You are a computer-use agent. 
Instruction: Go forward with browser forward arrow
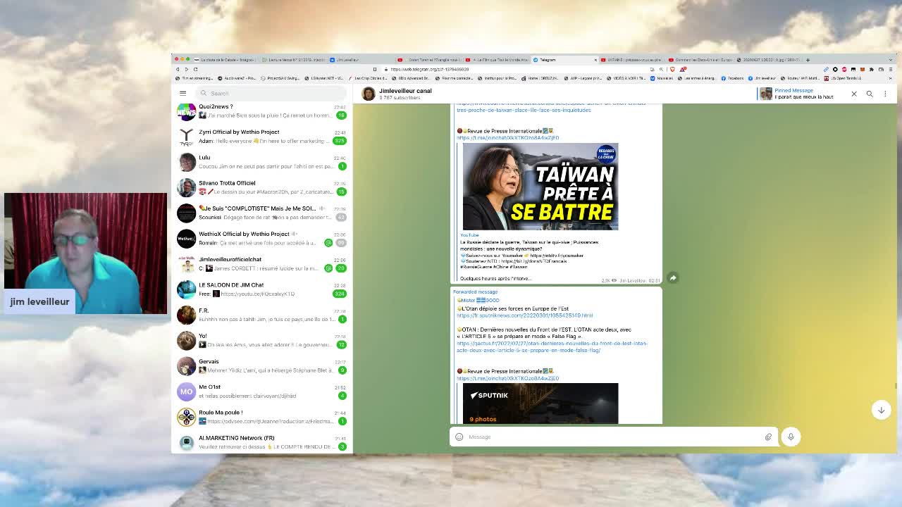click(186, 69)
